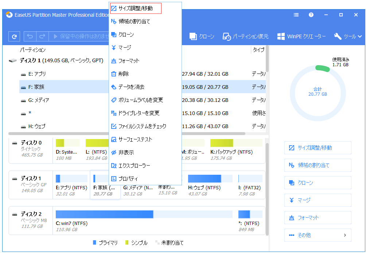Open WinPE クリエーター from the toolbar
Viewport: 366px width, 253px height.
[301, 36]
